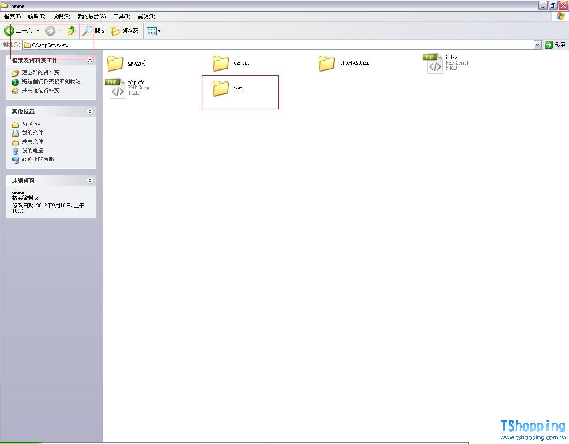Collapse the 詳細資料 panel
The width and height of the screenshot is (569, 444).
pyautogui.click(x=90, y=180)
